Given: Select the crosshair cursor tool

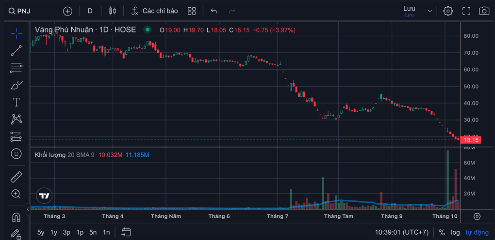Looking at the screenshot, I should pos(16,33).
